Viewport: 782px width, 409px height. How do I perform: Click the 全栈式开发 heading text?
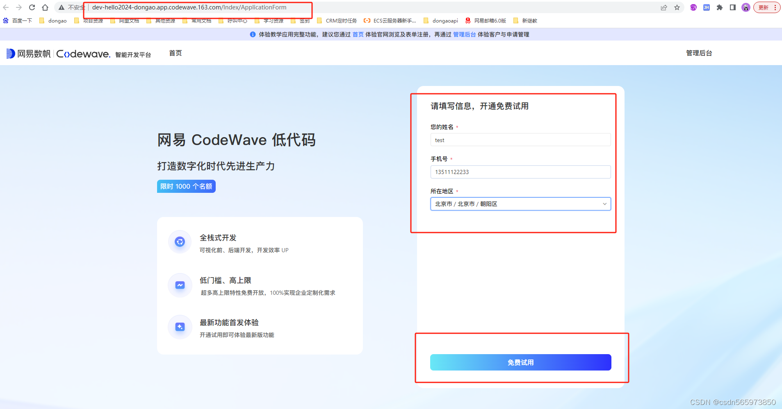click(x=218, y=238)
